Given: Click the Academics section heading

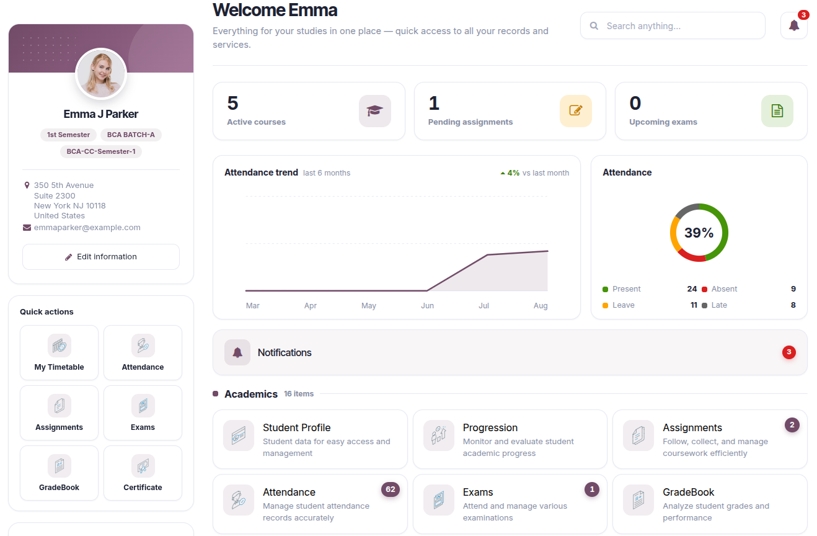Looking at the screenshot, I should tap(251, 394).
